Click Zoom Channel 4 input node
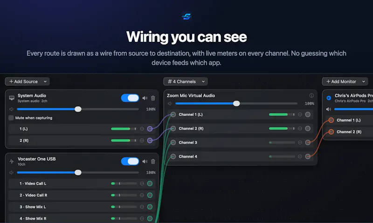The height and width of the screenshot is (223, 373). pyautogui.click(x=173, y=156)
